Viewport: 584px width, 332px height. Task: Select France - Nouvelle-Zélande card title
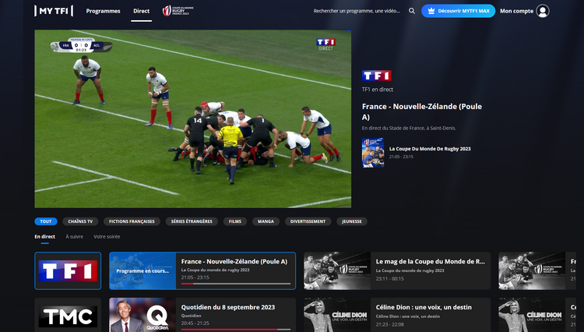(234, 262)
